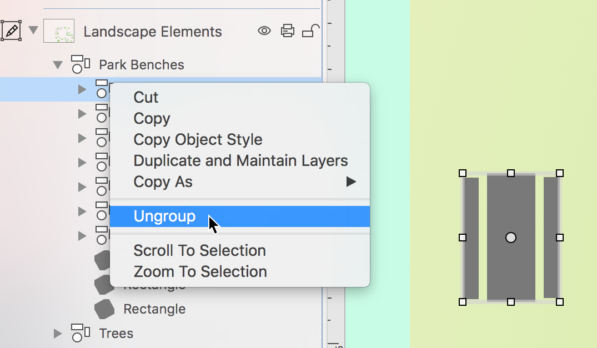The height and width of the screenshot is (348, 597).
Task: Toggle the lock on Landscape Elements layer
Action: point(310,31)
